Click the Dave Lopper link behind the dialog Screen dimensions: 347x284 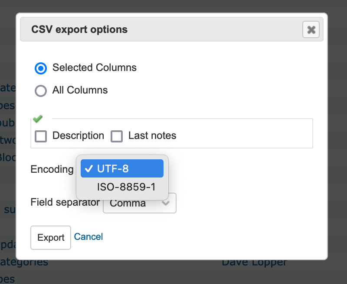click(255, 262)
